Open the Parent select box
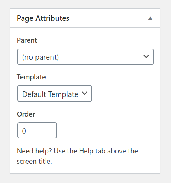The image size is (171, 183). [85, 56]
